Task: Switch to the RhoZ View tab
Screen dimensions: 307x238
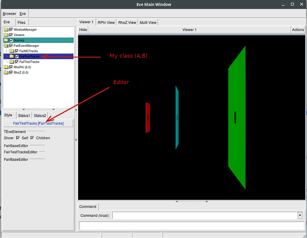Action: 127,23
